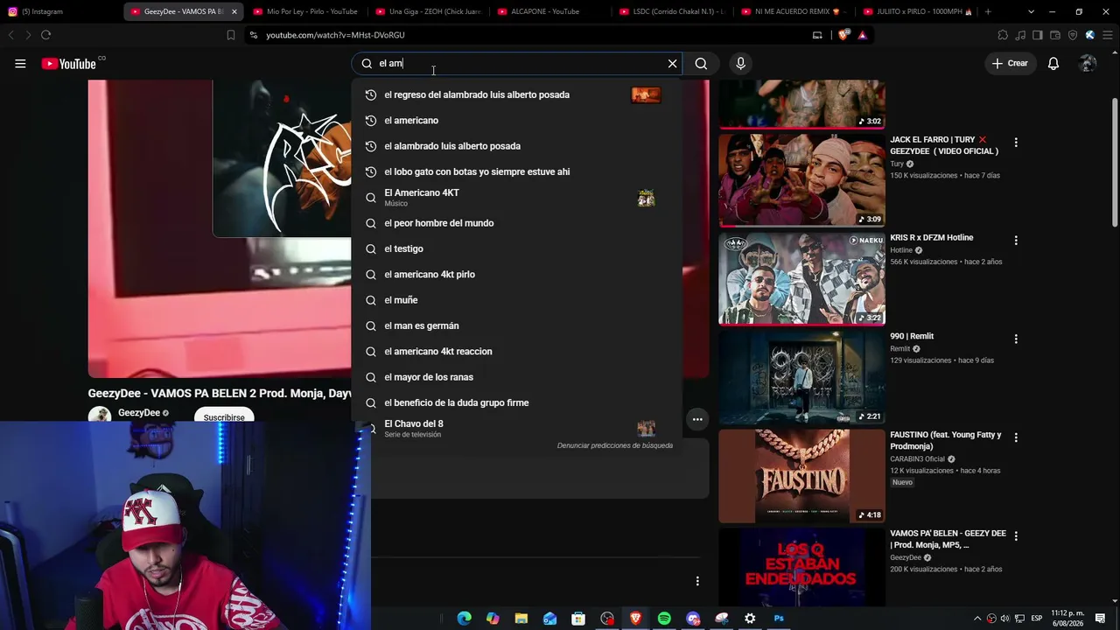Choose the "El Americano 4KT" Músico suggestion
Viewport: 1120px width, 630px height.
(x=516, y=198)
